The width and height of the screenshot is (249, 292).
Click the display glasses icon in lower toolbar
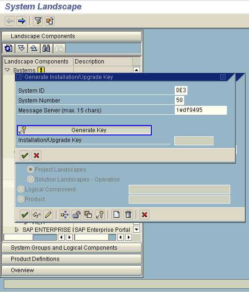(37, 215)
